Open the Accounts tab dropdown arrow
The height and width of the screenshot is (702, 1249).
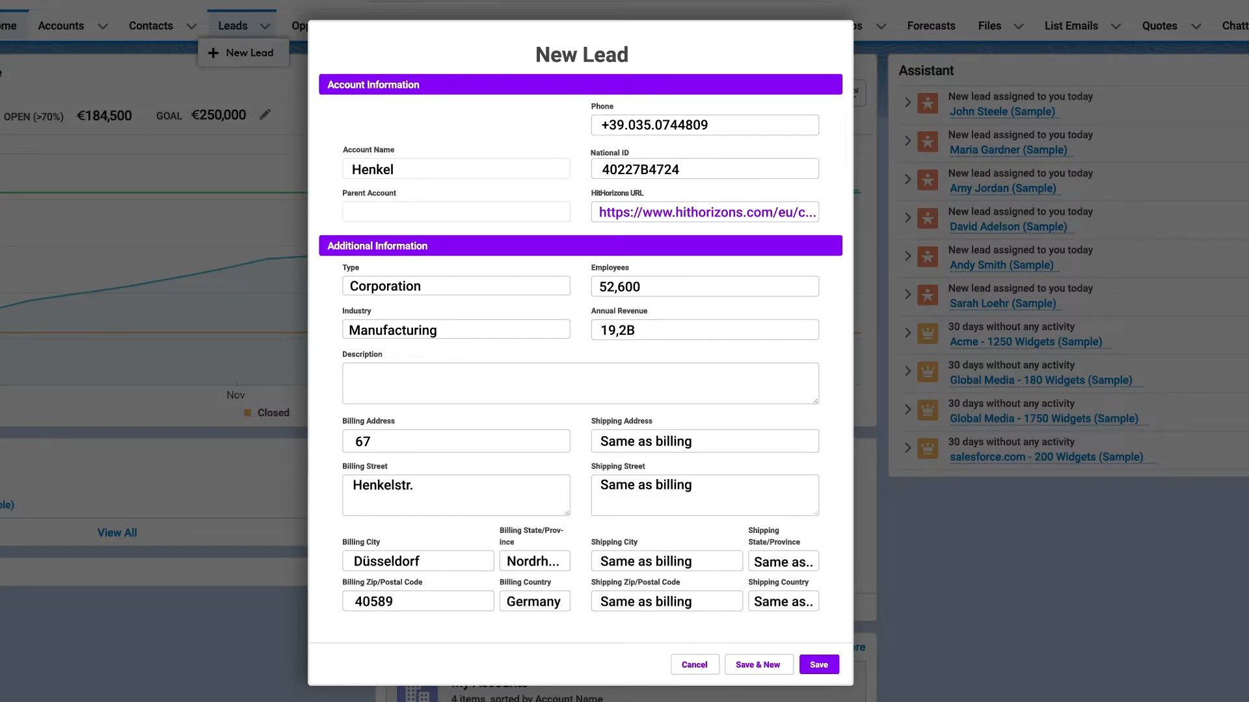tap(103, 26)
